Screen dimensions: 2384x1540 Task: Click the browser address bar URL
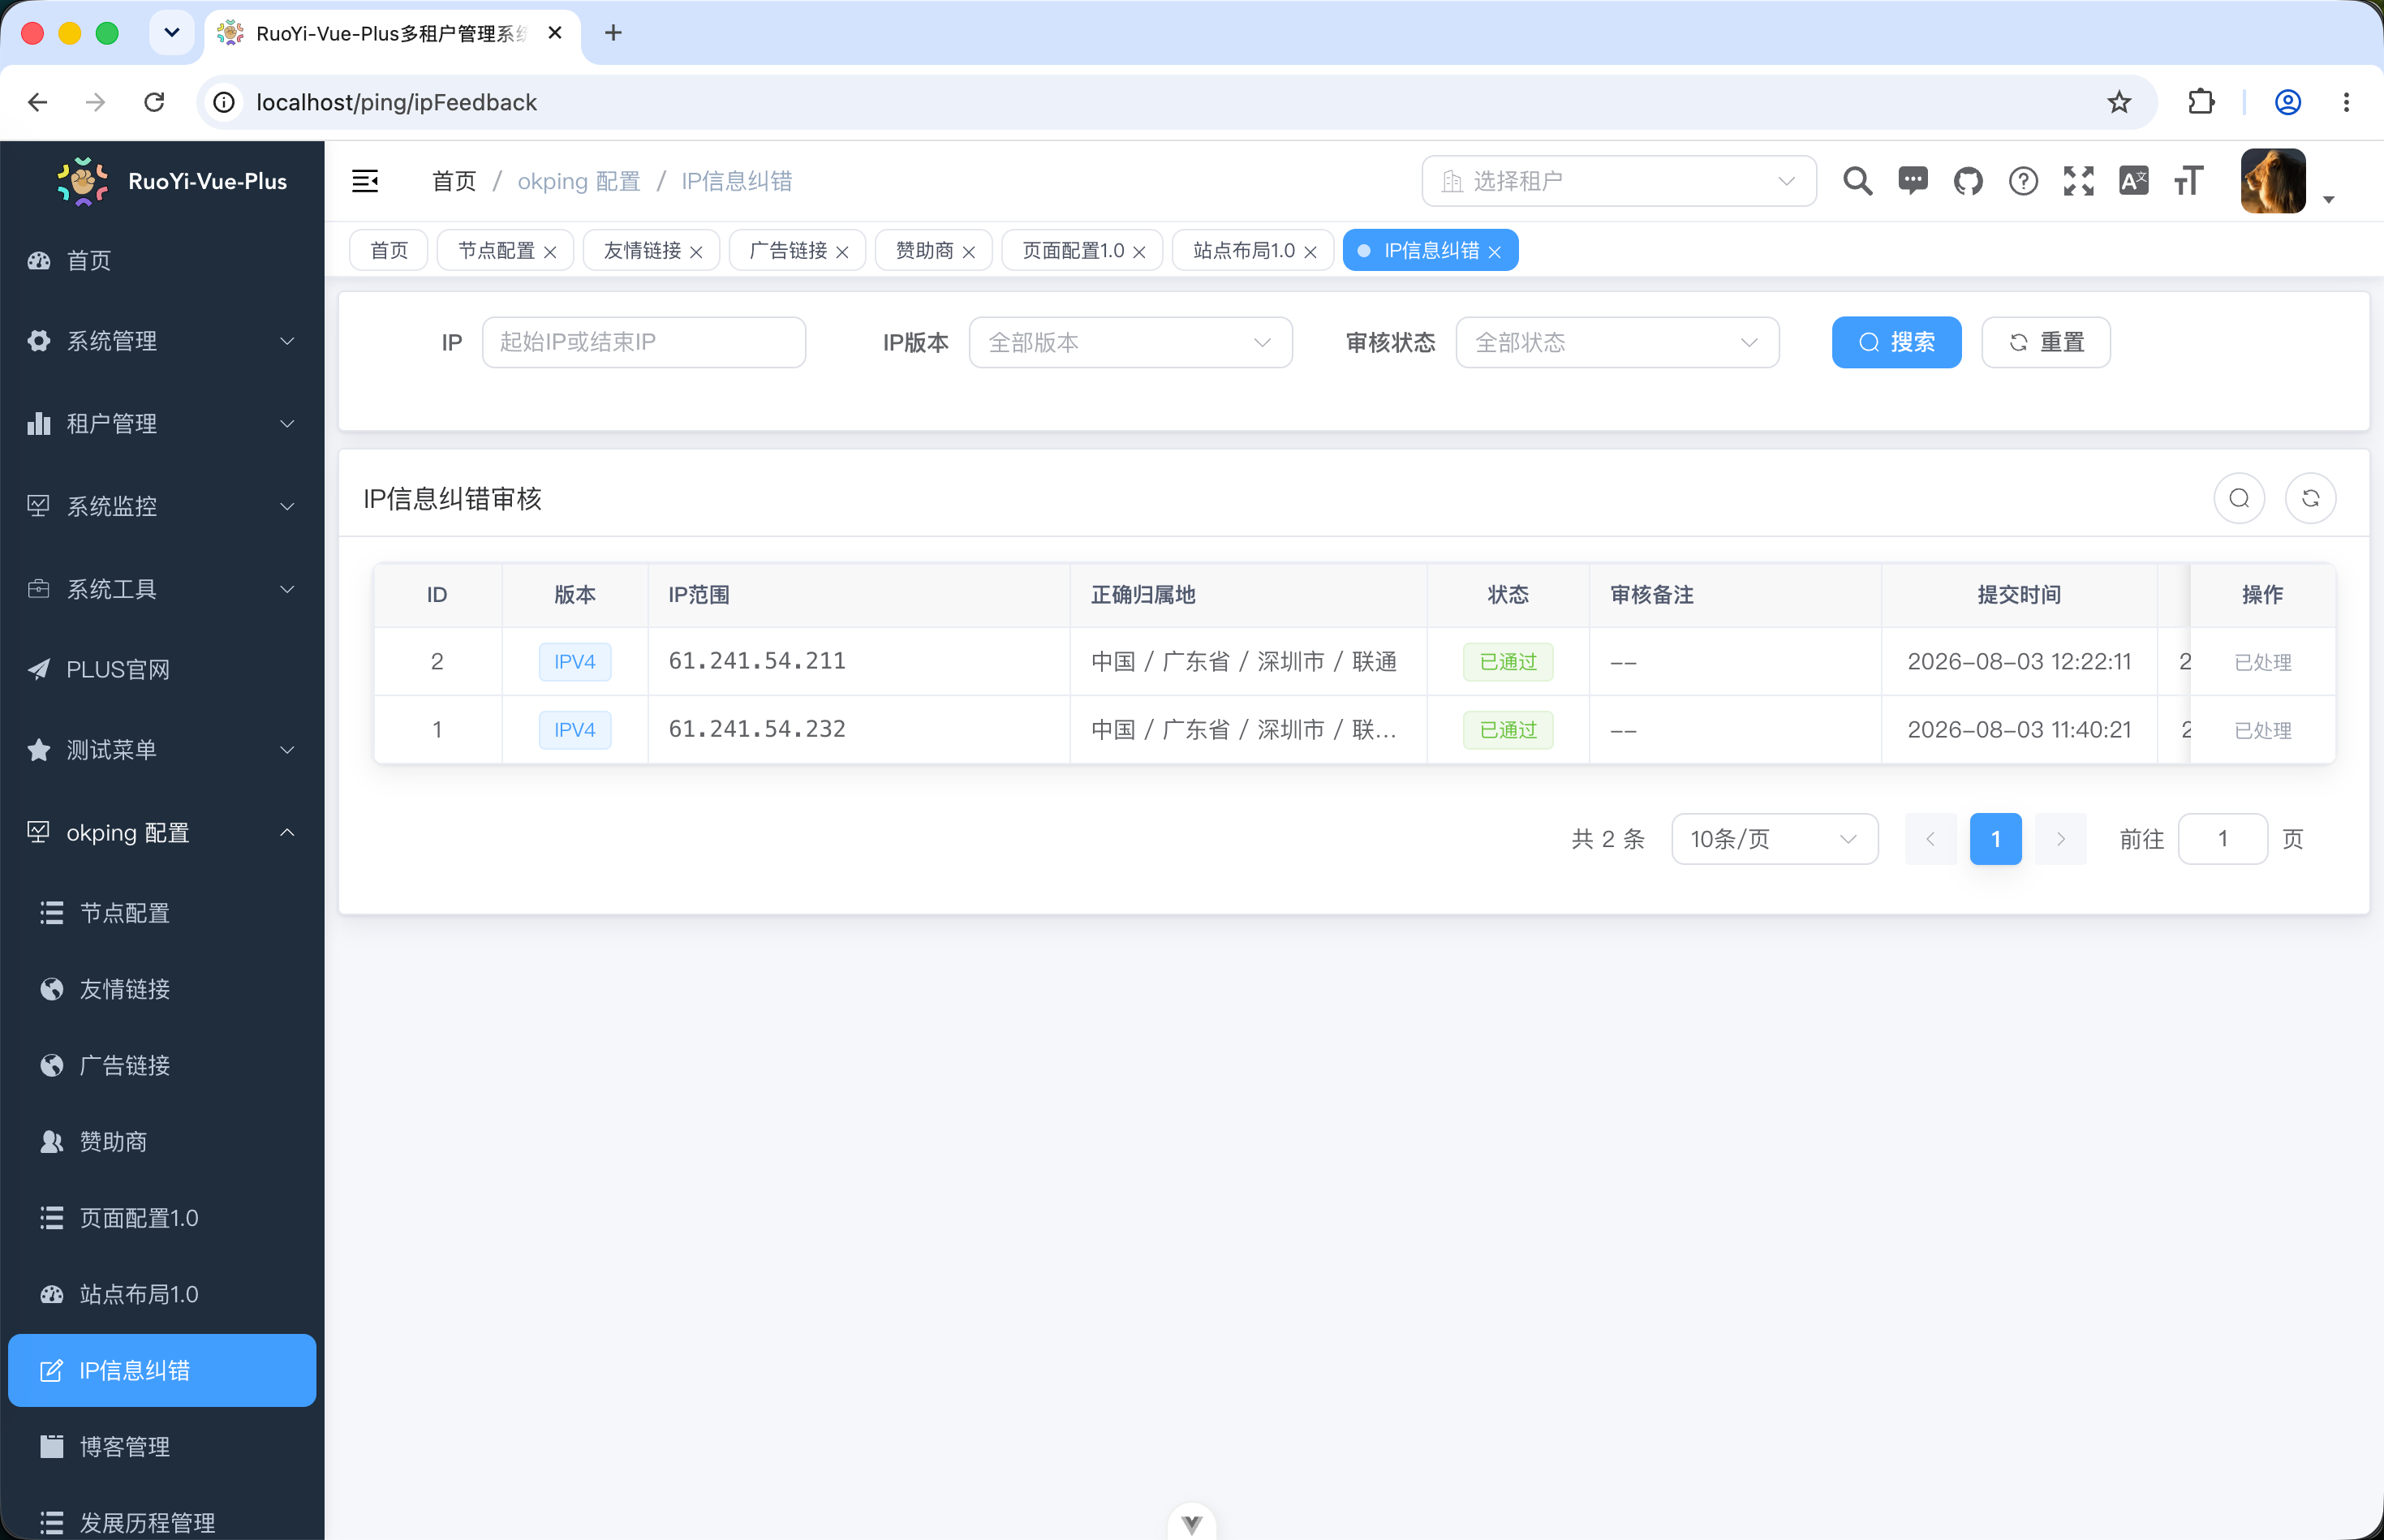396,102
